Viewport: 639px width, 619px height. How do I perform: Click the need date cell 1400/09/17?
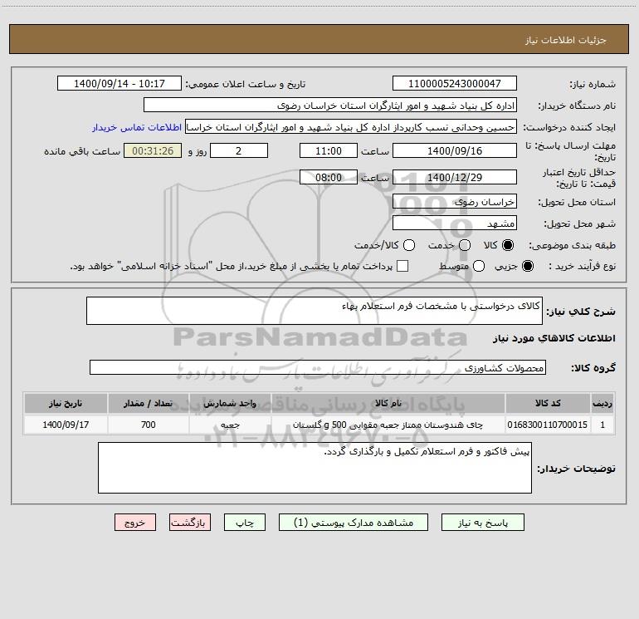click(66, 425)
